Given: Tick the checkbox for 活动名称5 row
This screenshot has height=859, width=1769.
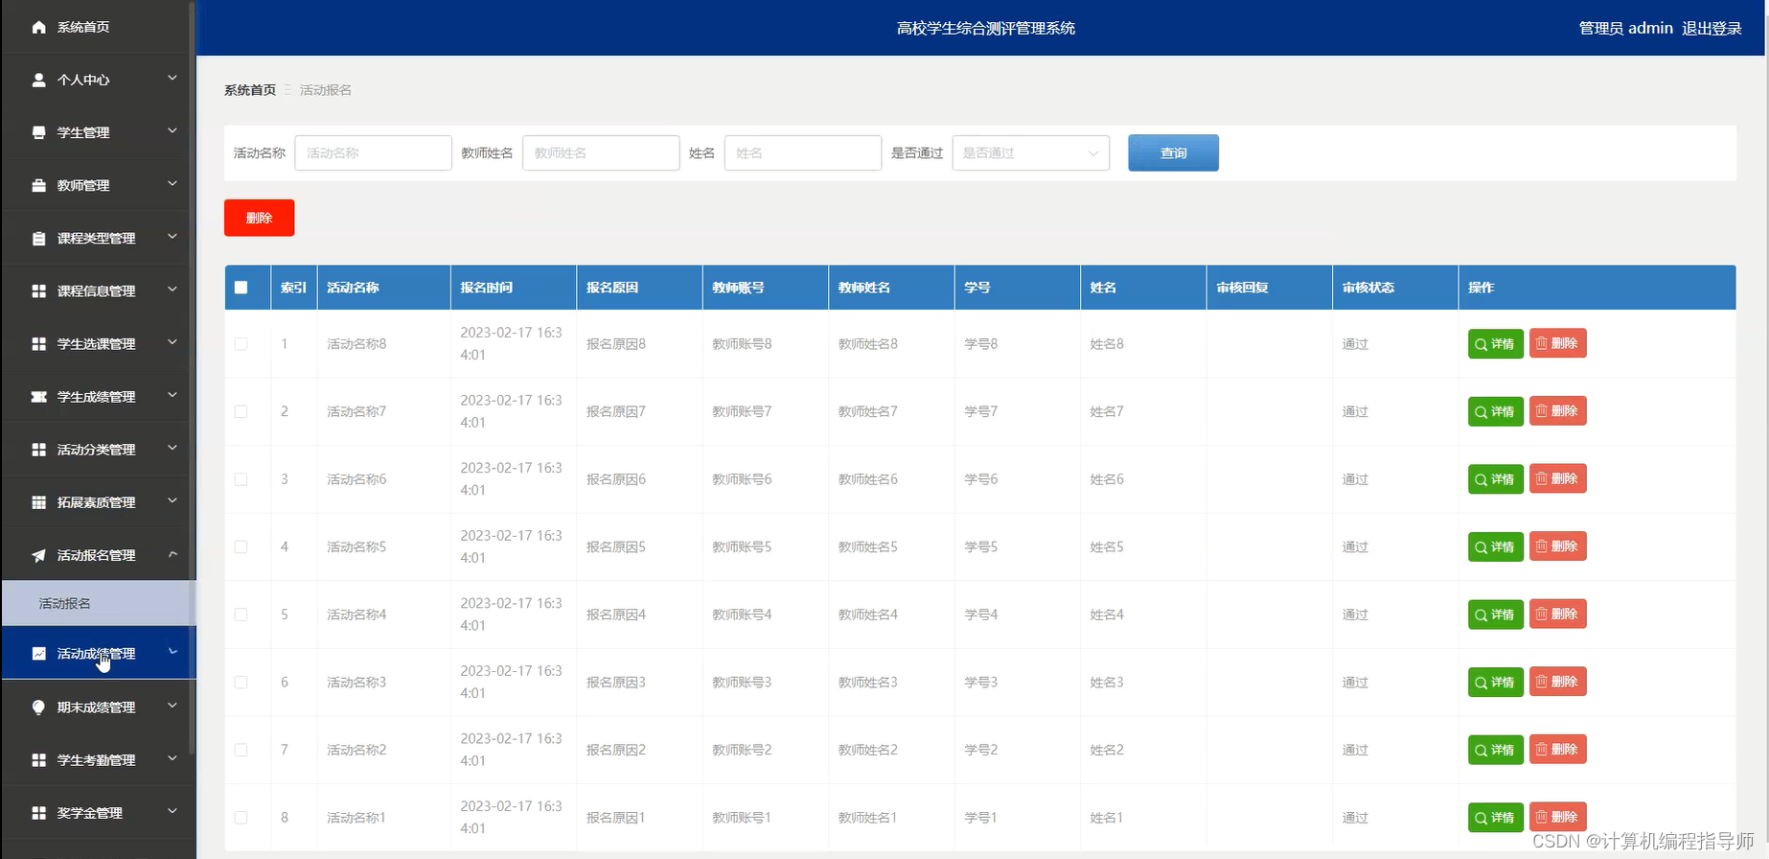Looking at the screenshot, I should pyautogui.click(x=241, y=546).
